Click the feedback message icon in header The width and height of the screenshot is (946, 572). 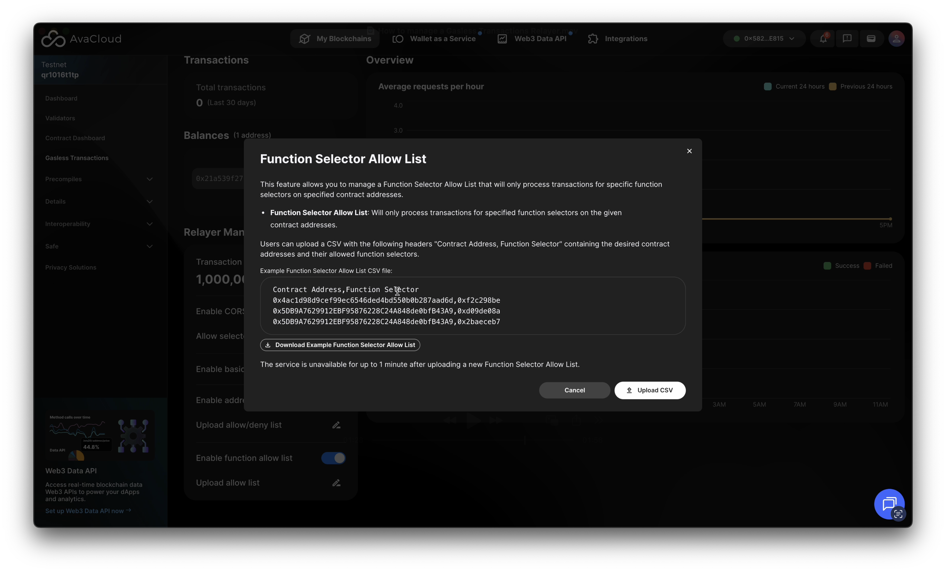click(x=847, y=39)
